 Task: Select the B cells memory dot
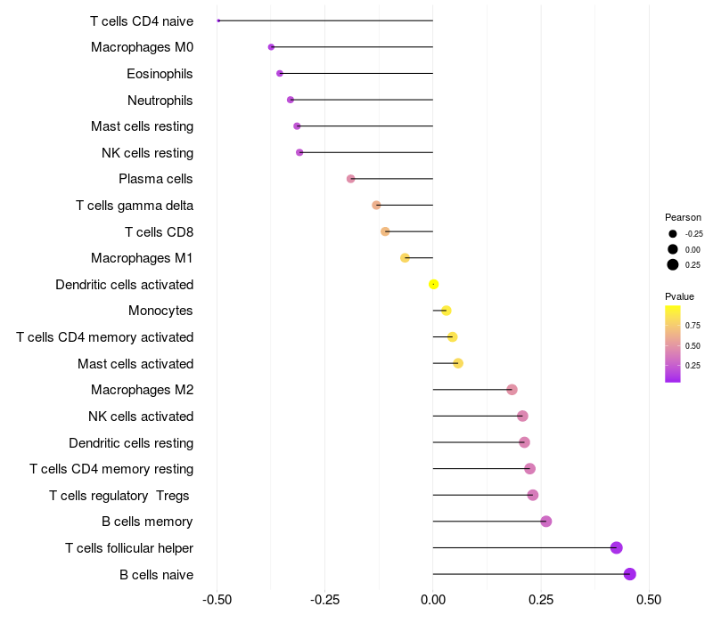click(546, 522)
